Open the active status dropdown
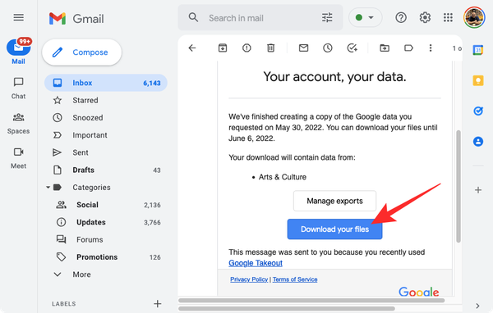493x313 pixels. coord(365,17)
